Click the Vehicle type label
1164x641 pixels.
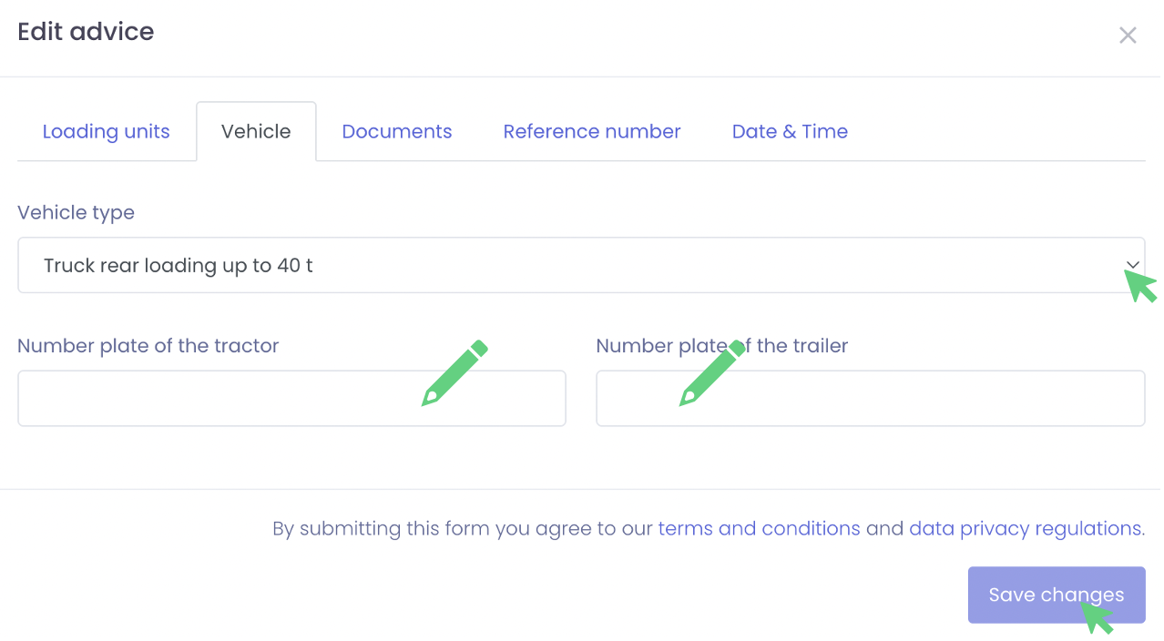pos(76,212)
